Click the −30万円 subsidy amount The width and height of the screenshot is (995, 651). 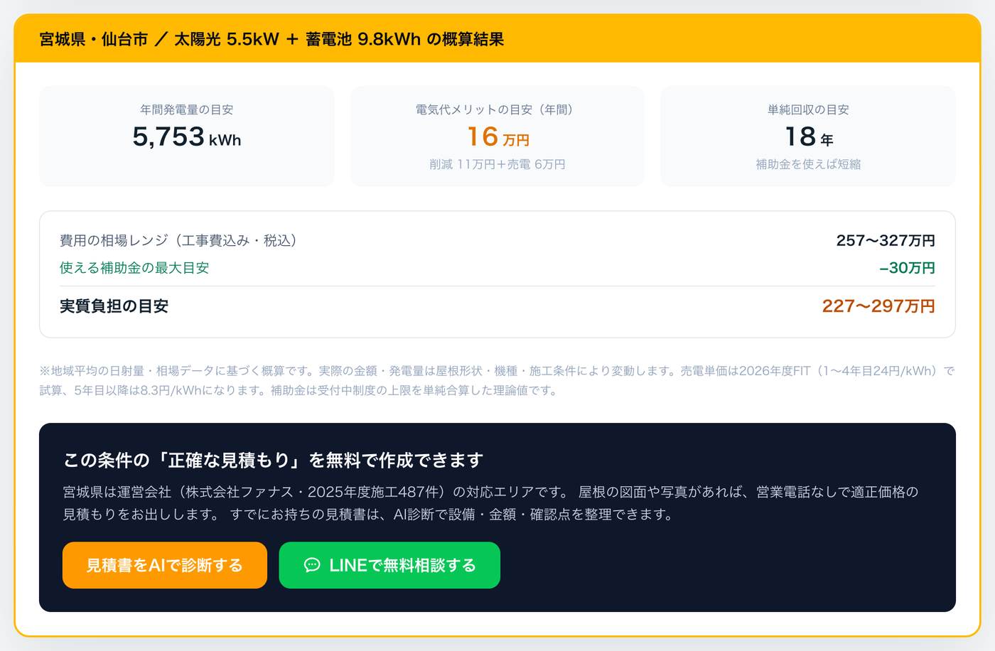[x=907, y=268]
